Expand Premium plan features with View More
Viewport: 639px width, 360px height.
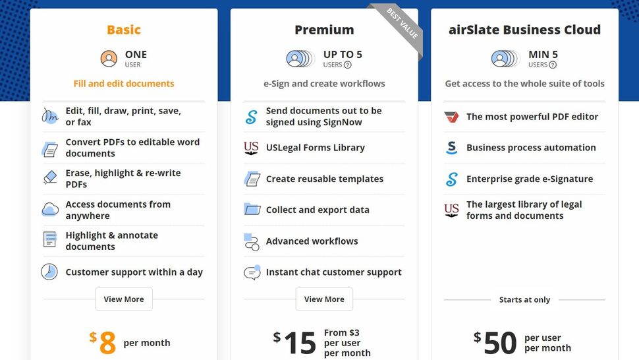coord(324,299)
